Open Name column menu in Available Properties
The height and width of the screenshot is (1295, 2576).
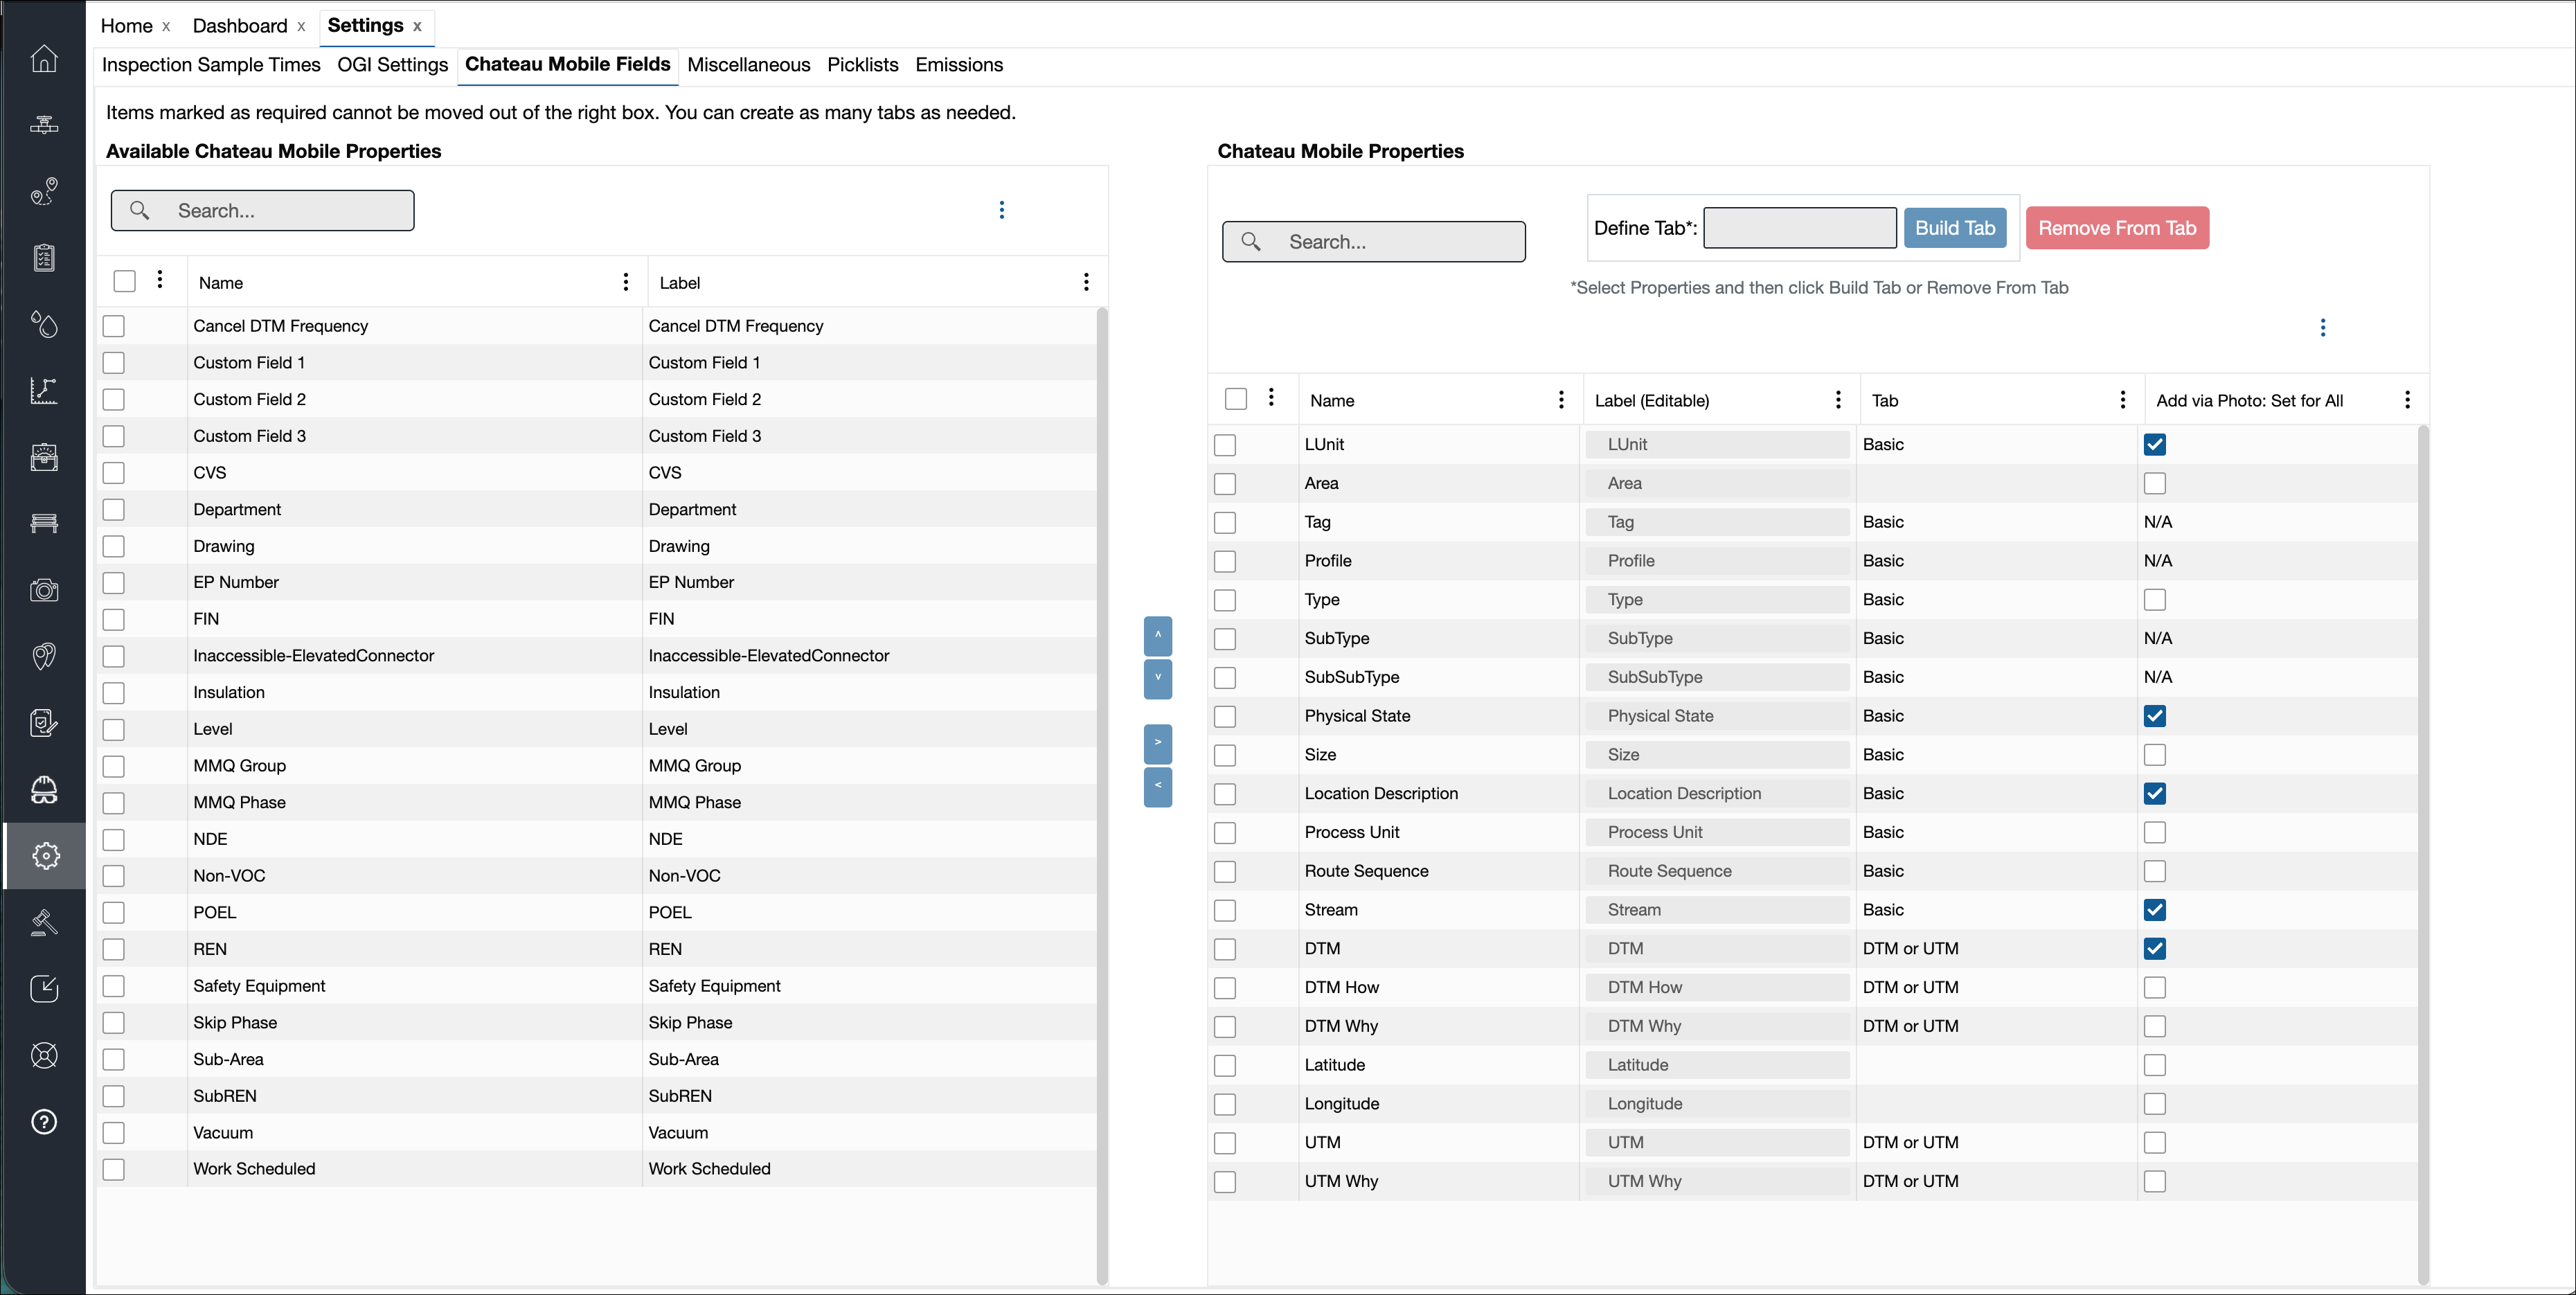pos(626,282)
